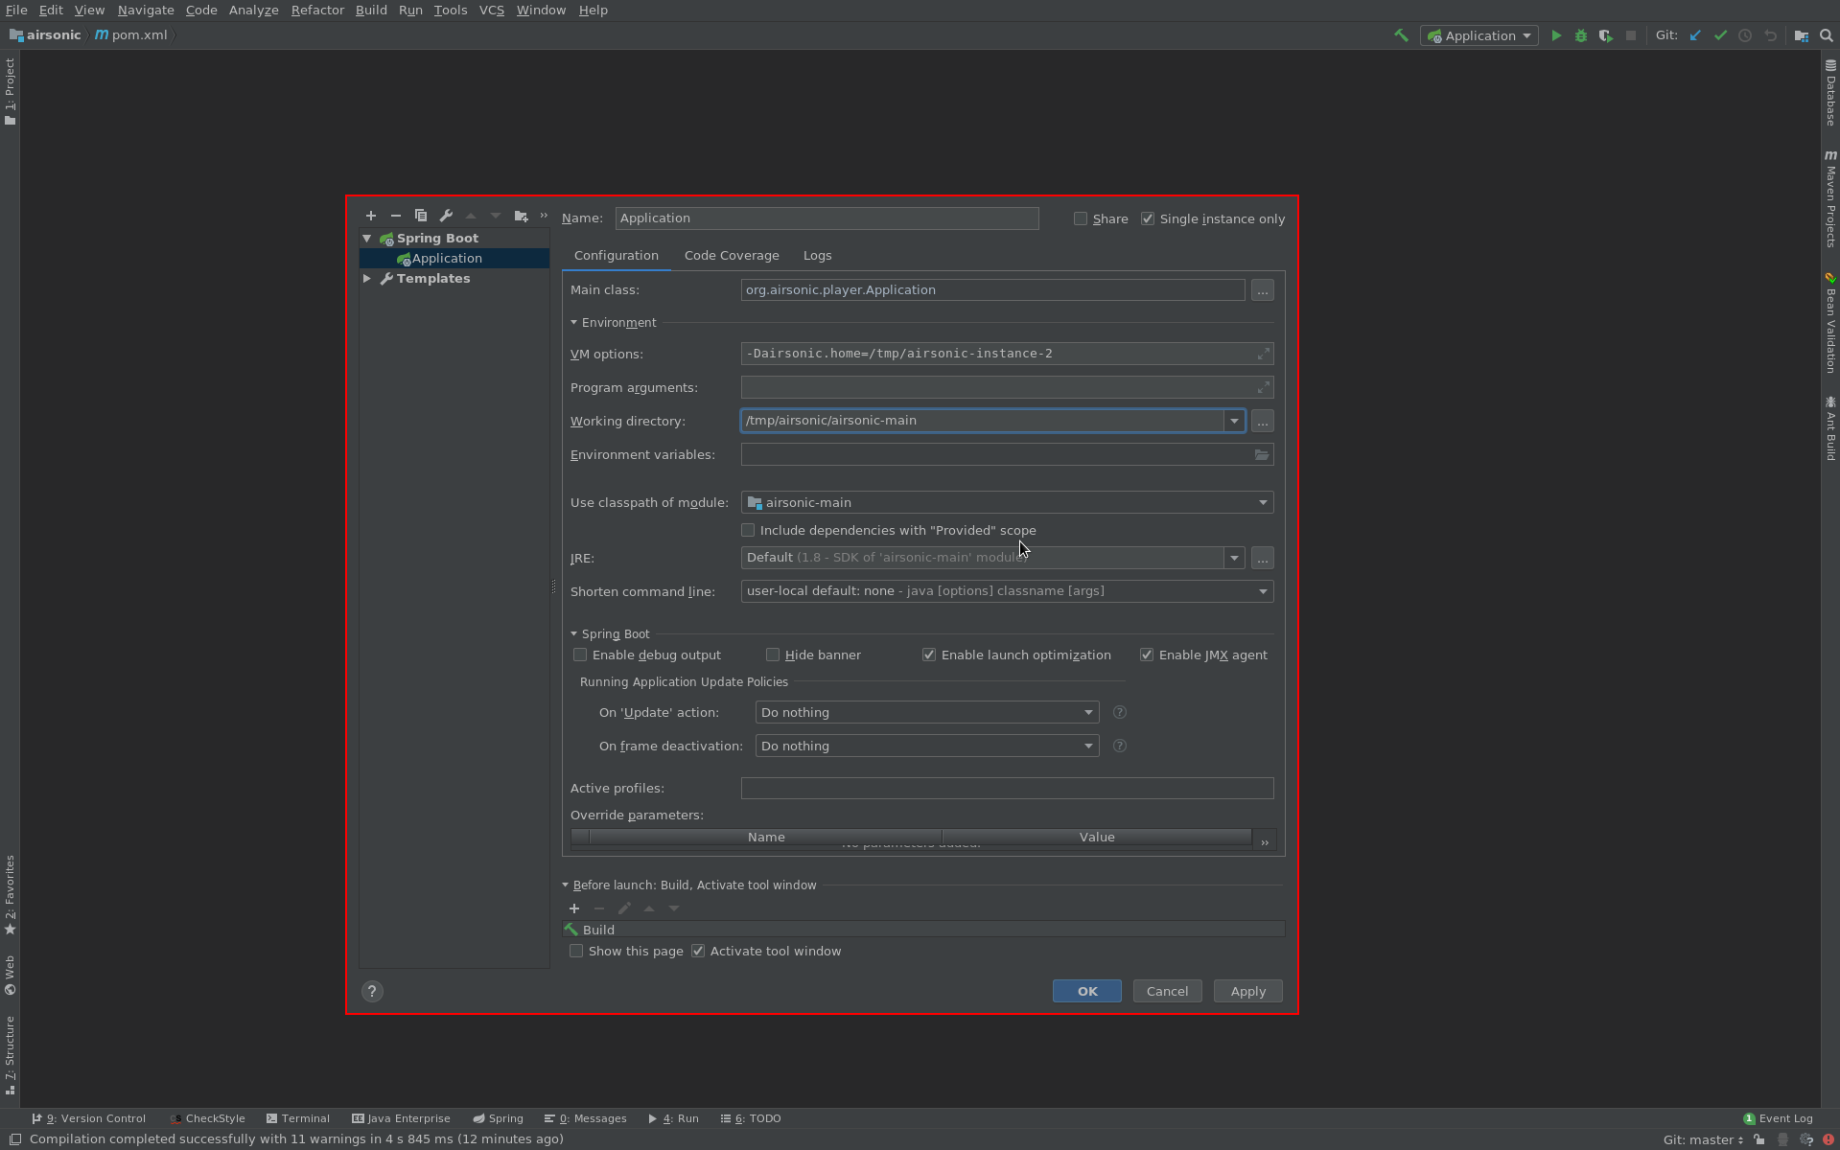Copy the selected run configuration
This screenshot has width=1840, height=1150.
(x=421, y=216)
